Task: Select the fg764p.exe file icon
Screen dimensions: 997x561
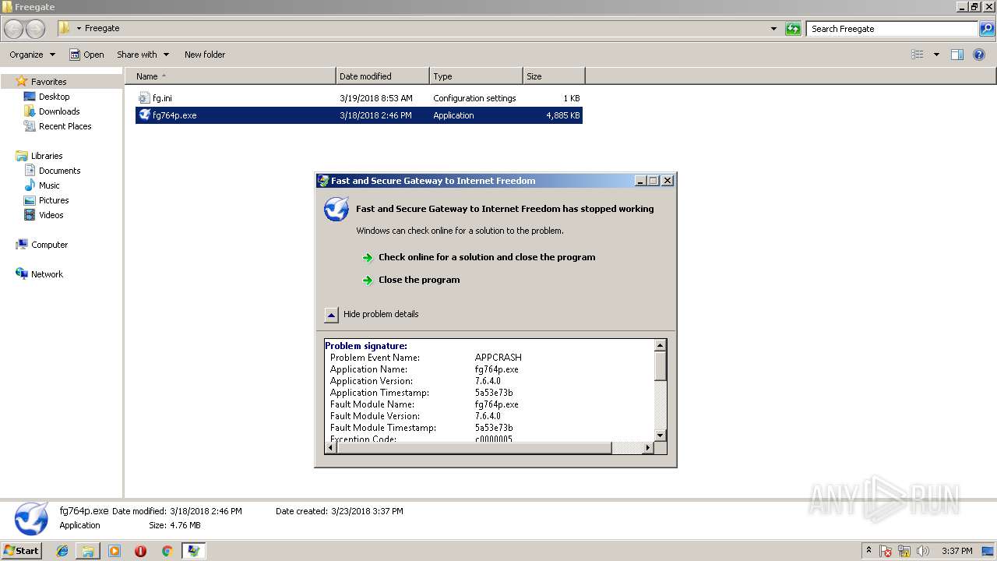Action: (x=144, y=115)
